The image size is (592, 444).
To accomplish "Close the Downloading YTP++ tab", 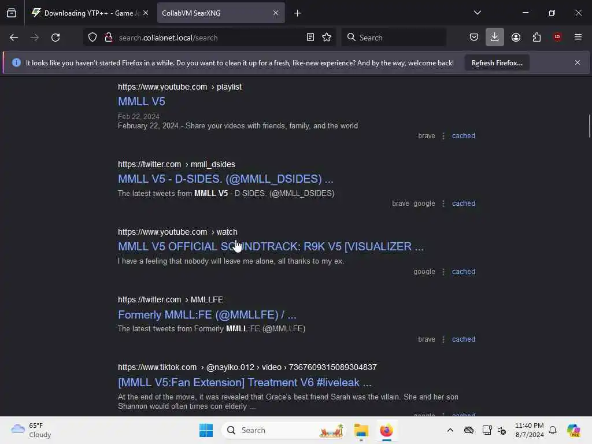I will click(x=146, y=13).
